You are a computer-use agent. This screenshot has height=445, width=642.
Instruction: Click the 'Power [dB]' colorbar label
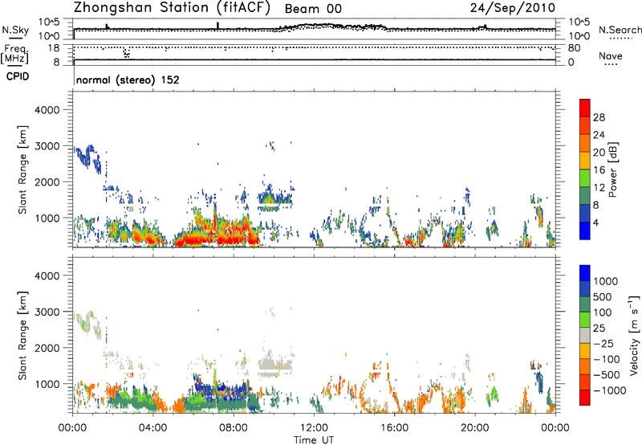[x=613, y=169]
